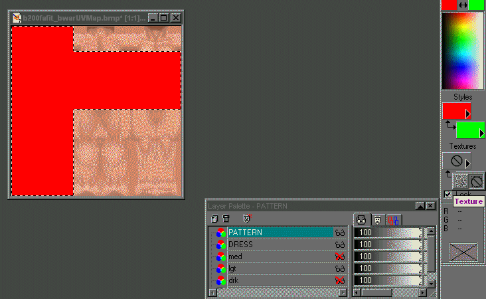Switch to the layer mask tab

(377, 219)
